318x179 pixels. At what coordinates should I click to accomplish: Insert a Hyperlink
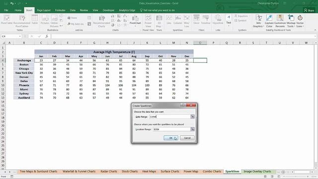point(218,20)
